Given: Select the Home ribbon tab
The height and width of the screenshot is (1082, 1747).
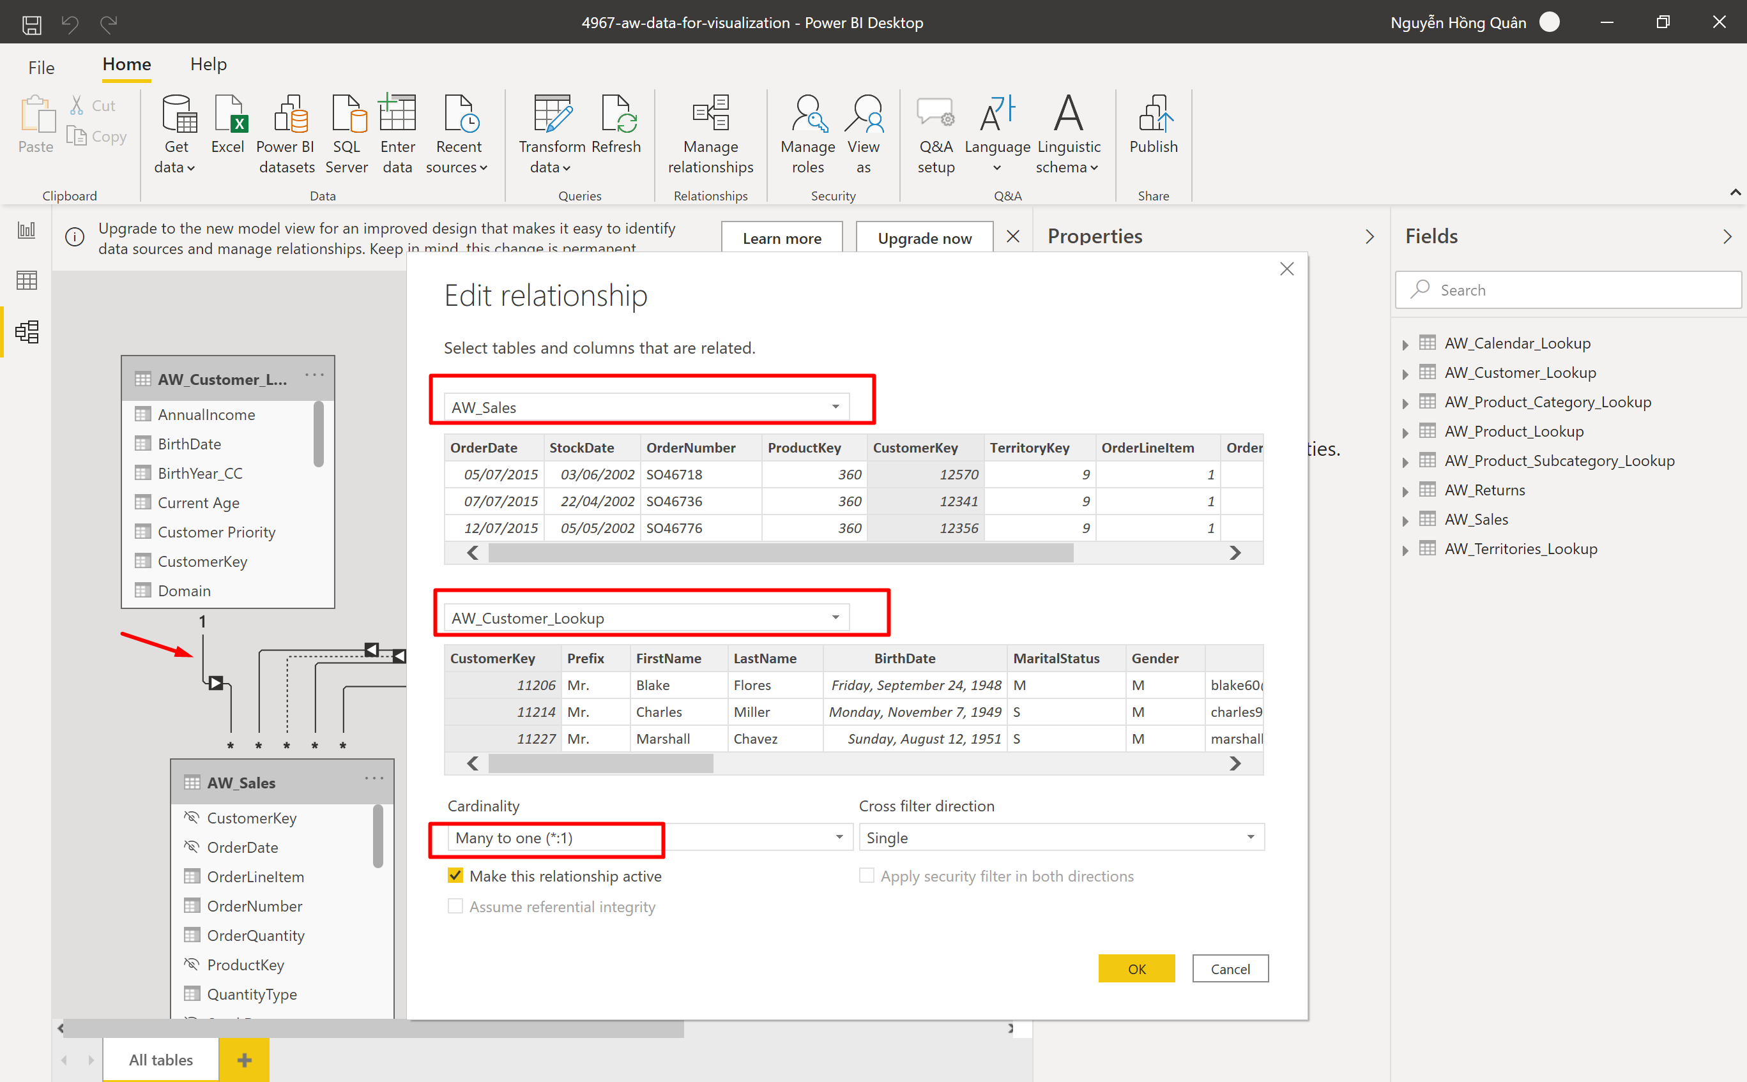Looking at the screenshot, I should point(126,64).
